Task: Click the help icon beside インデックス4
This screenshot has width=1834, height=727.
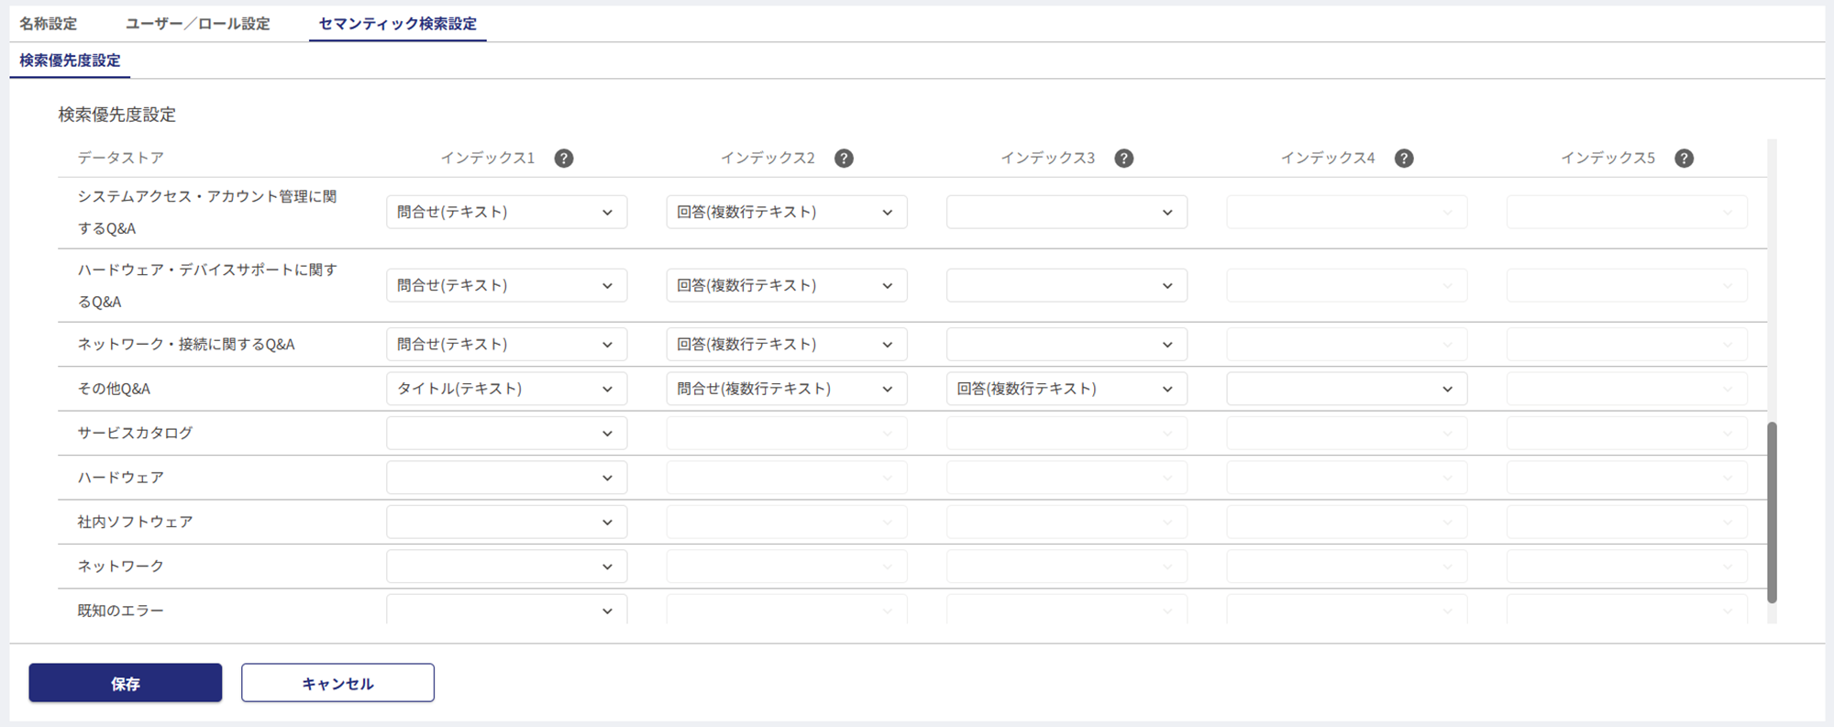Action: (x=1403, y=159)
